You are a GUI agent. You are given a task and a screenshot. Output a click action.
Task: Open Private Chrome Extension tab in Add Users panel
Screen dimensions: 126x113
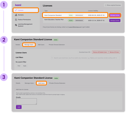click(x=57, y=83)
